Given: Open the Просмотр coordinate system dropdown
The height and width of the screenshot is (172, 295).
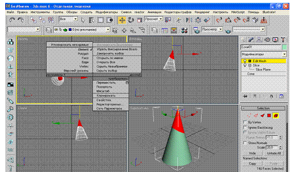Looking at the screenshot, I should (x=154, y=19).
